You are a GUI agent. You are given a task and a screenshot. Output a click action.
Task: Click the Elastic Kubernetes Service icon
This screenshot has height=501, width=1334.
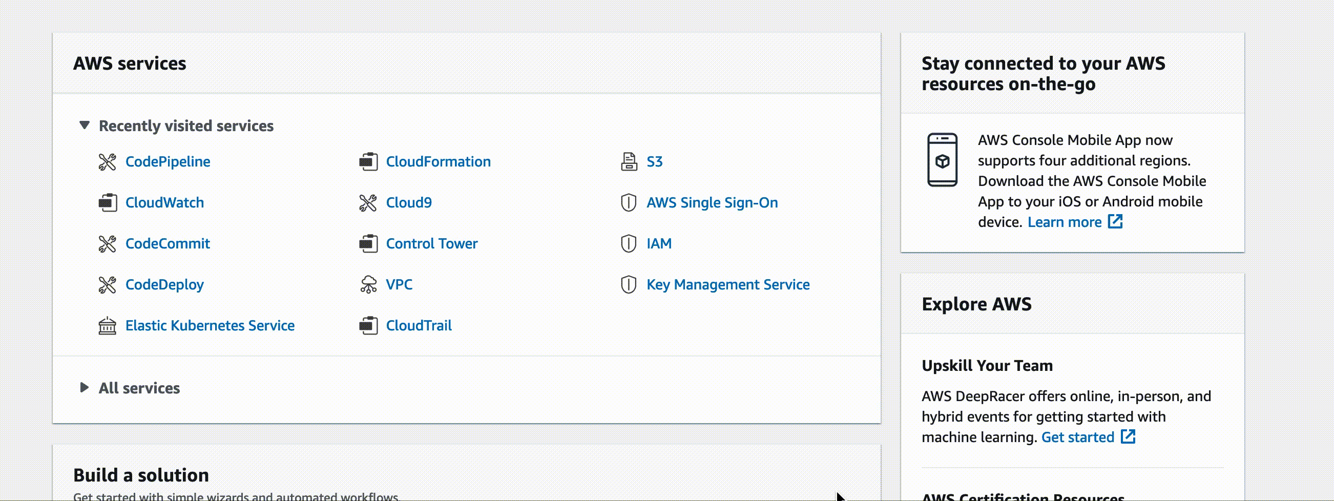pos(107,325)
